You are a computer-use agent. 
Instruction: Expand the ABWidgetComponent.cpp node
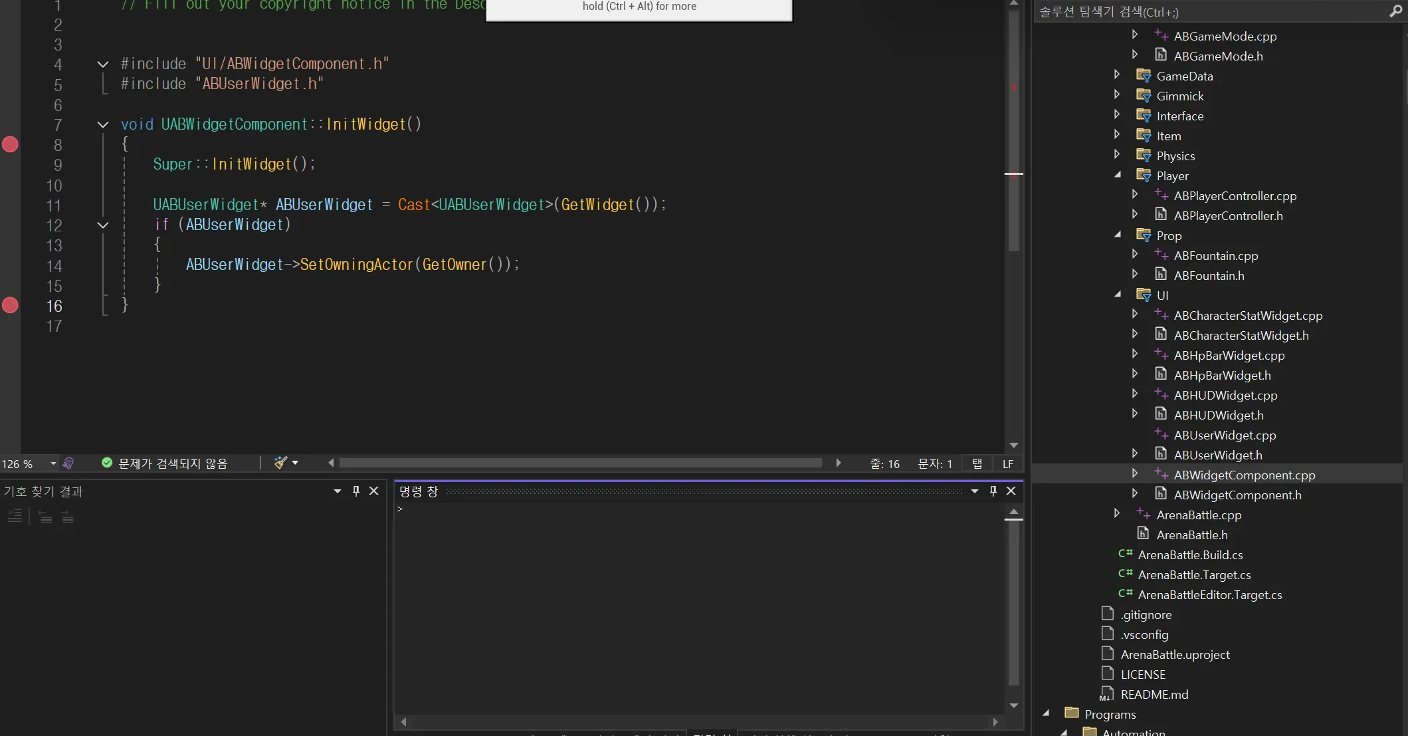point(1135,473)
